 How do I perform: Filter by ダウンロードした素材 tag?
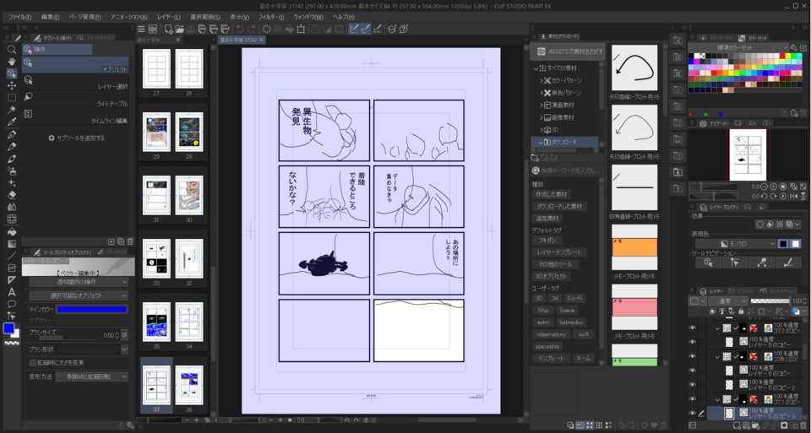click(559, 206)
